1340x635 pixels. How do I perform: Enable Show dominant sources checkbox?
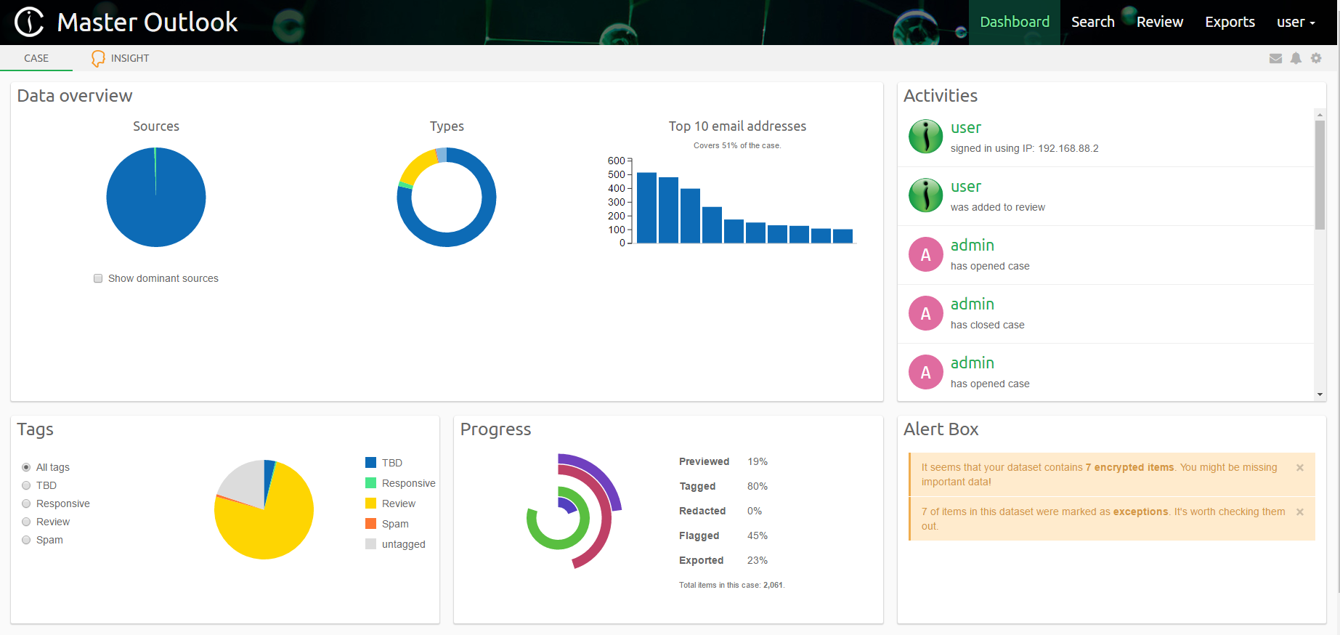click(x=98, y=278)
